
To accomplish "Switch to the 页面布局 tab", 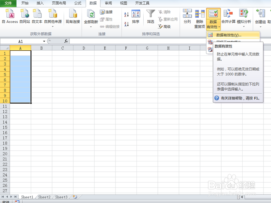I will [59, 3].
